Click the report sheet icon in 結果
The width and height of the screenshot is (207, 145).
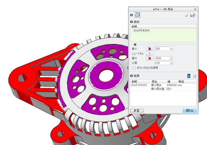point(194,76)
